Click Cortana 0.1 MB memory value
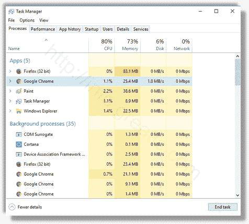The height and width of the screenshot is (224, 249). coord(132,144)
